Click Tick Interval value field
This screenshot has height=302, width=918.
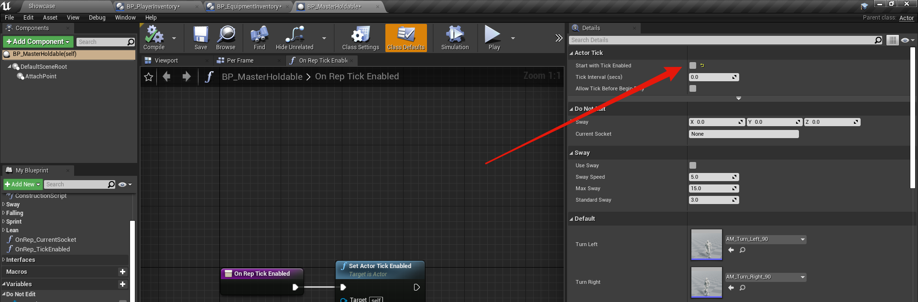tap(714, 77)
